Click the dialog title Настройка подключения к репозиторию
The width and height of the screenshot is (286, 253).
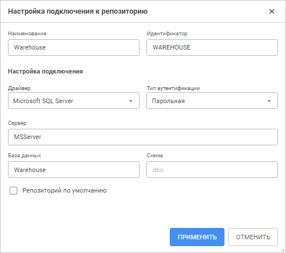pyautogui.click(x=77, y=11)
